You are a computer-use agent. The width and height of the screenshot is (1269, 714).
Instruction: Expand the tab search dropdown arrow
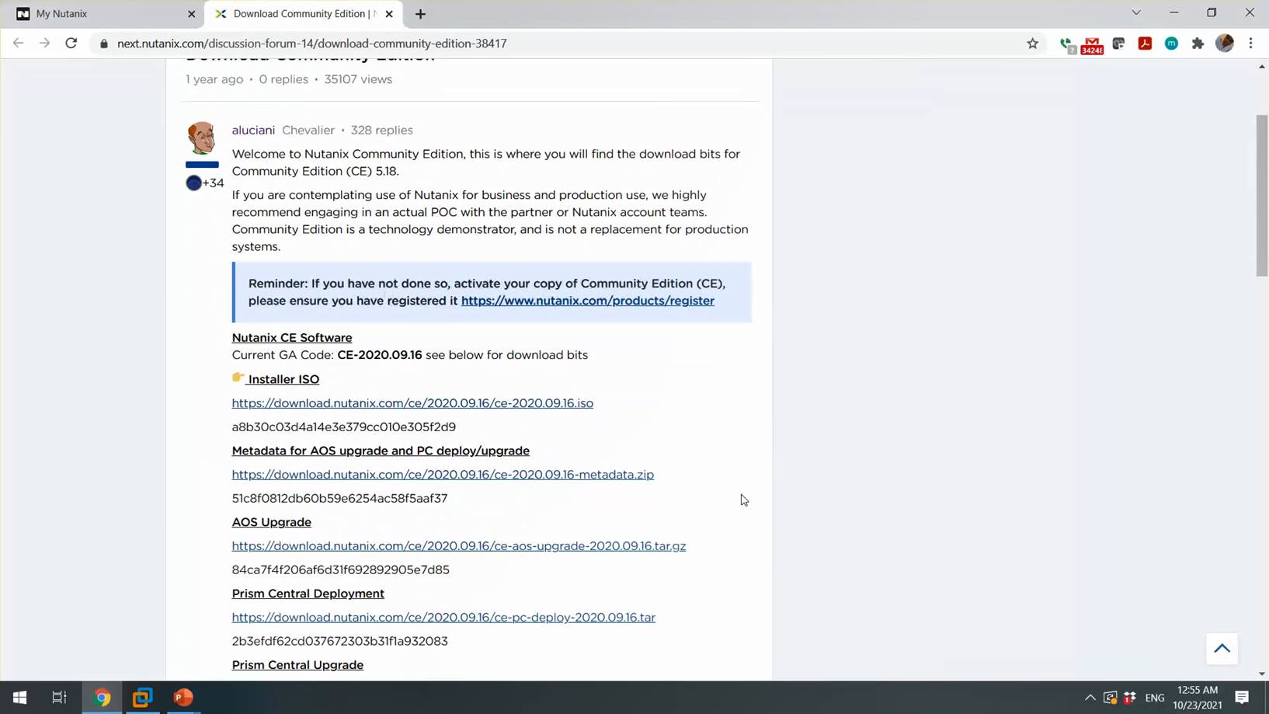1135,13
